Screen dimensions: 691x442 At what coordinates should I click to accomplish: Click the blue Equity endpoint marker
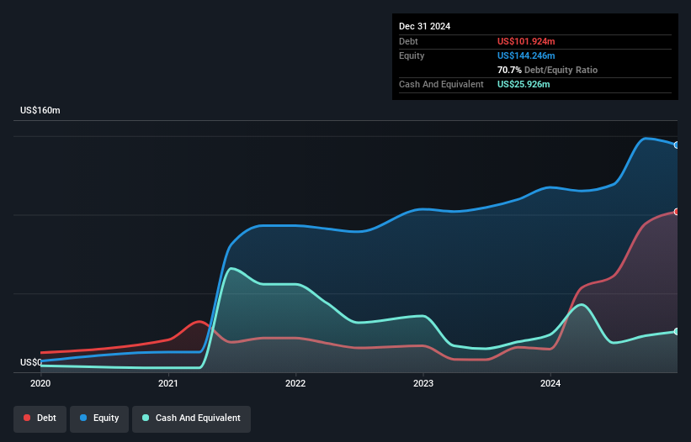pos(677,145)
